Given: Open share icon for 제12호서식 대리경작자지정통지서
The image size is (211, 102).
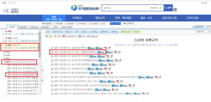Looking at the screenshot, I should pyautogui.click(x=117, y=90).
